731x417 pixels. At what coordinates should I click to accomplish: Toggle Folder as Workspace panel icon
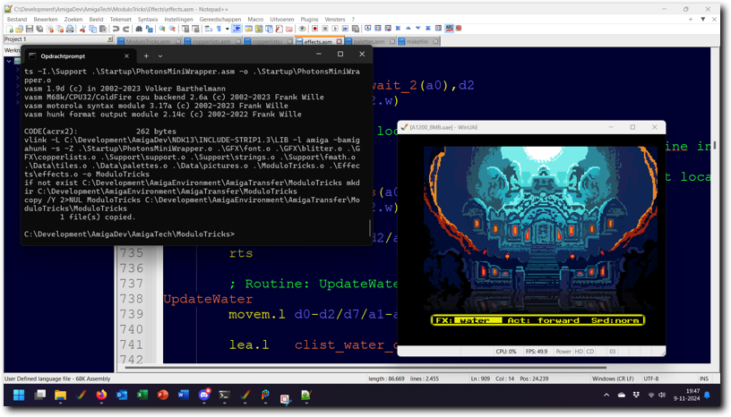(289, 29)
